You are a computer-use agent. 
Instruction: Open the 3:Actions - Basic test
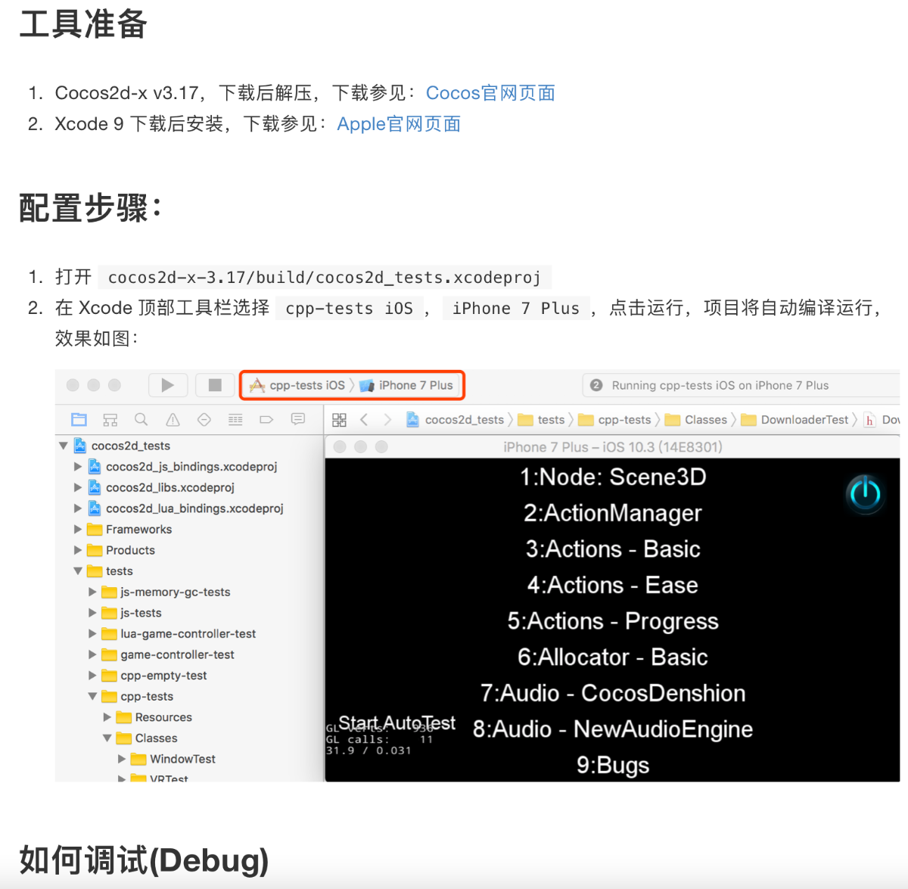pos(613,549)
